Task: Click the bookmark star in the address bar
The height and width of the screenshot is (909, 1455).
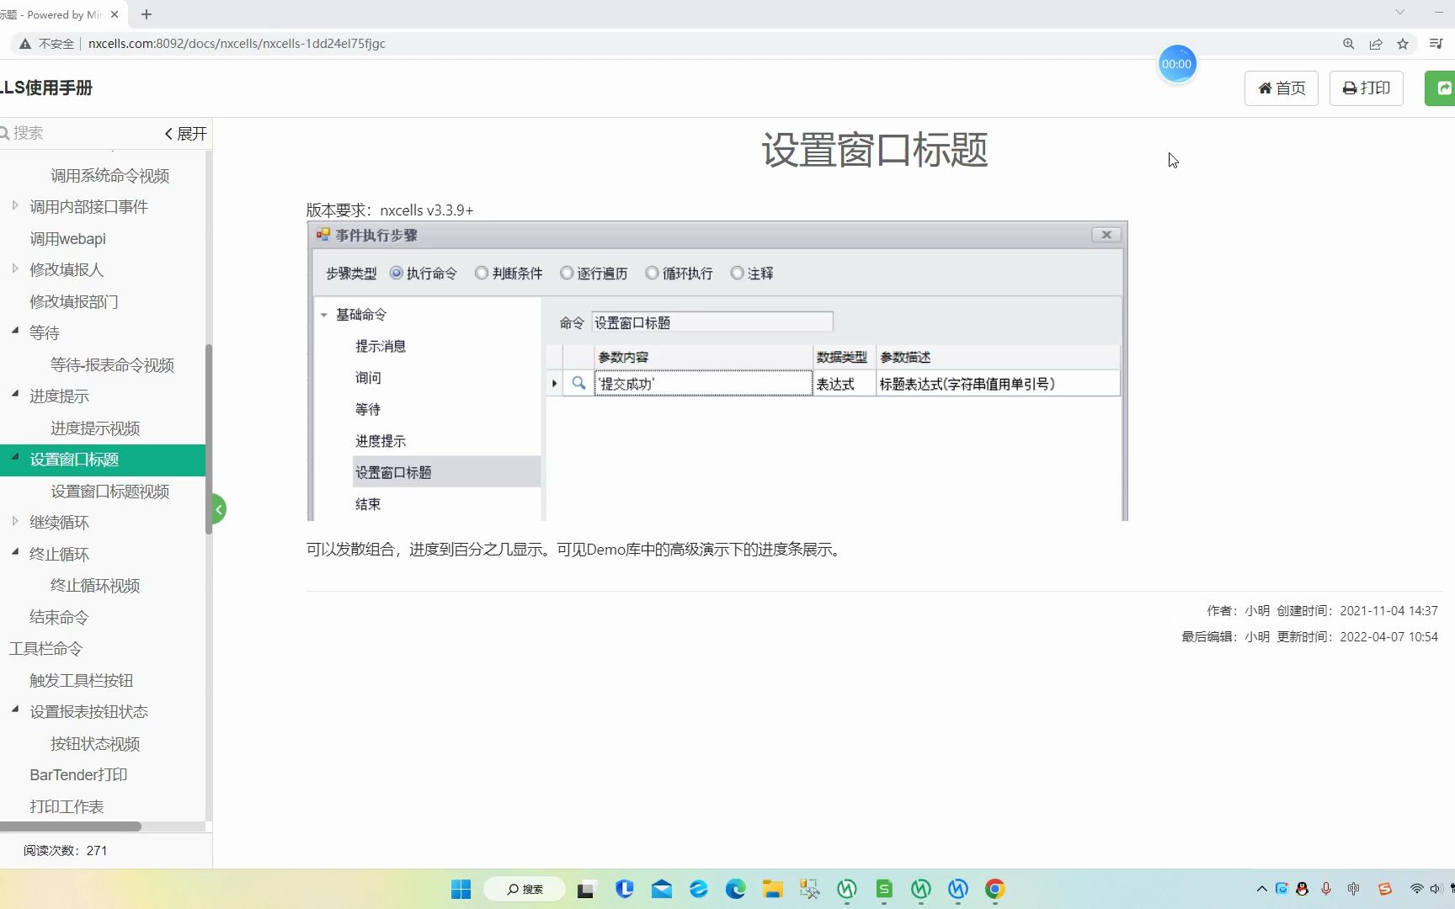Action: (1403, 44)
